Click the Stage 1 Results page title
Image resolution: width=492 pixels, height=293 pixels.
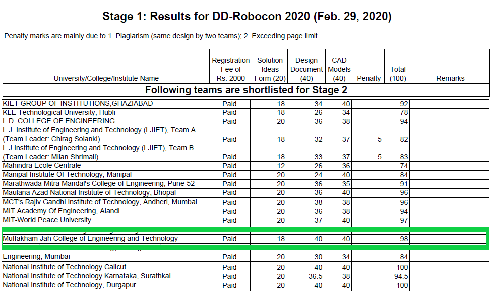click(247, 16)
